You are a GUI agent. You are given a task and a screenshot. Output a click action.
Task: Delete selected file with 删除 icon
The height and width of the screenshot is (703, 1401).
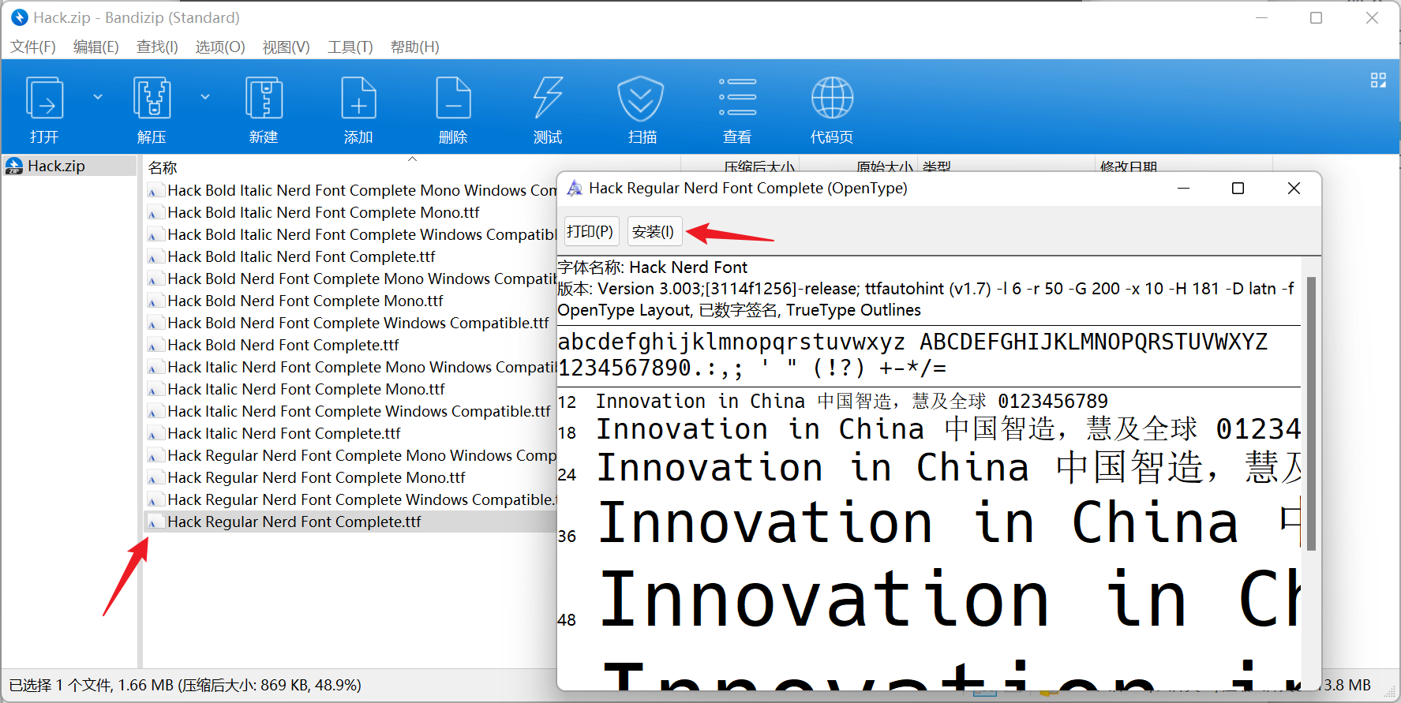click(453, 109)
